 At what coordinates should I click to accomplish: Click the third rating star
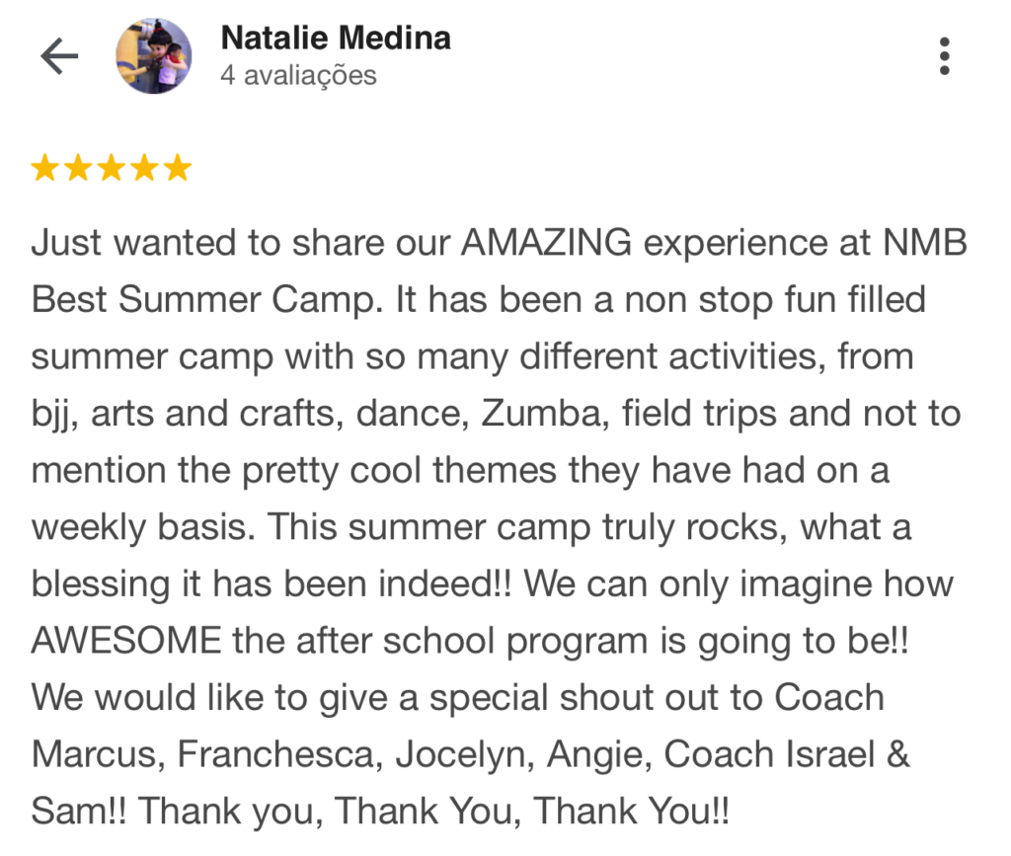111,169
